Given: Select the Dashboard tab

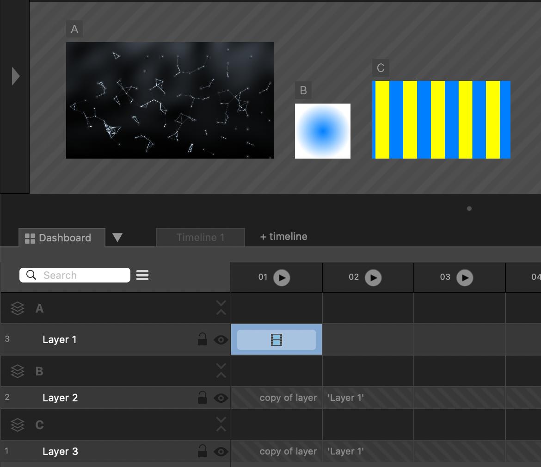Looking at the screenshot, I should coord(59,238).
